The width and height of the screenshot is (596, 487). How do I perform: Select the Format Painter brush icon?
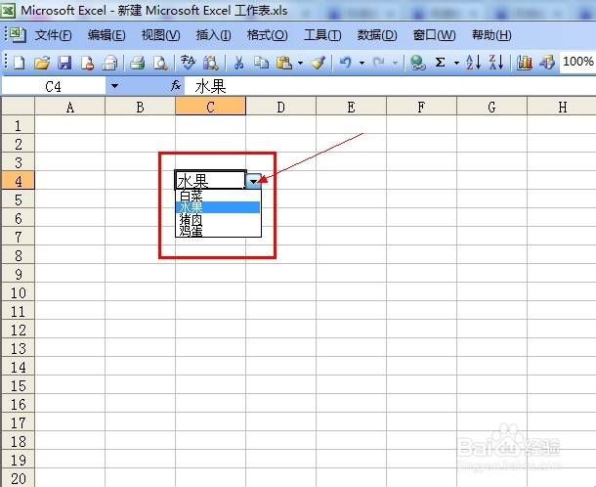318,63
